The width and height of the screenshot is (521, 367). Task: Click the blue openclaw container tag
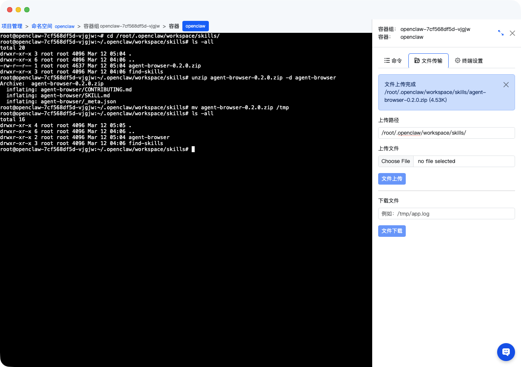(195, 26)
